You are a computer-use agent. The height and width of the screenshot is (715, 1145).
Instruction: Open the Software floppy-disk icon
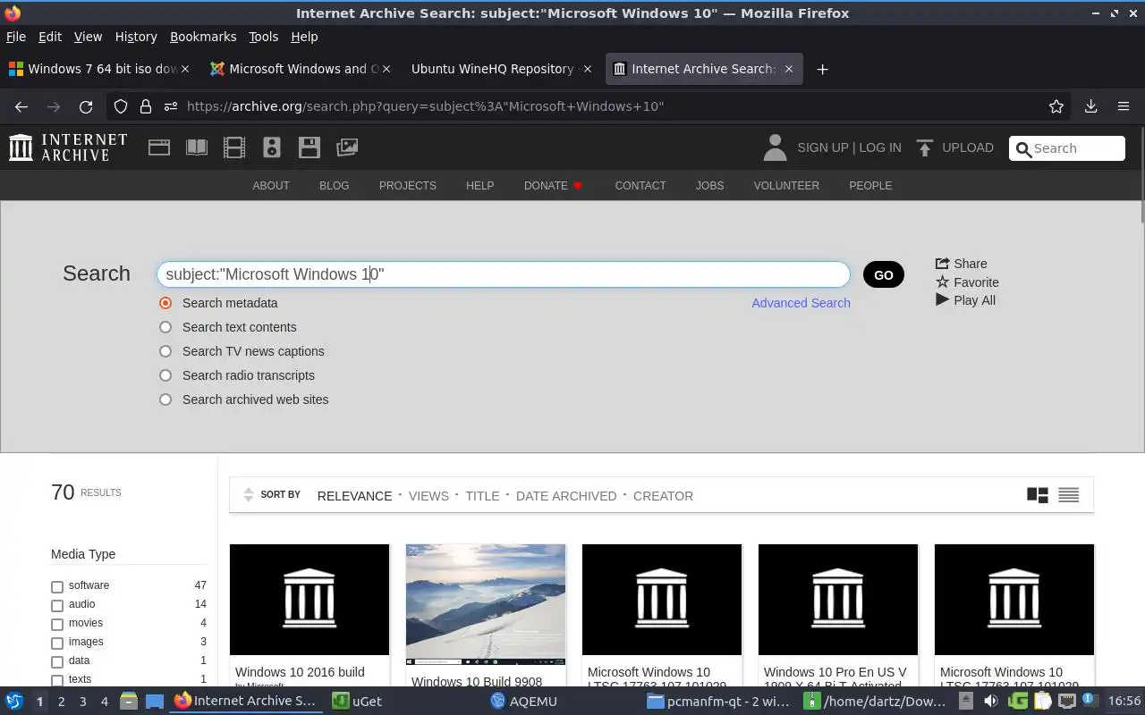point(310,147)
